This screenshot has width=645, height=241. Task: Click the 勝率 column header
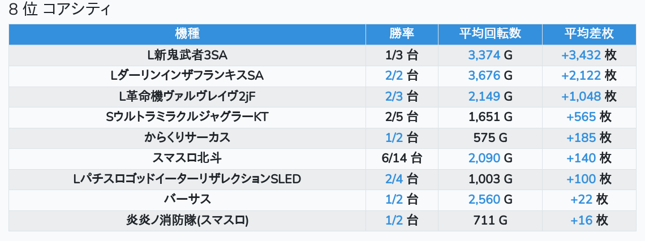tap(402, 34)
